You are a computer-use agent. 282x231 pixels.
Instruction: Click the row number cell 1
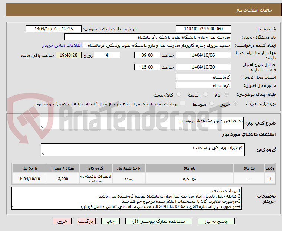click(270, 179)
